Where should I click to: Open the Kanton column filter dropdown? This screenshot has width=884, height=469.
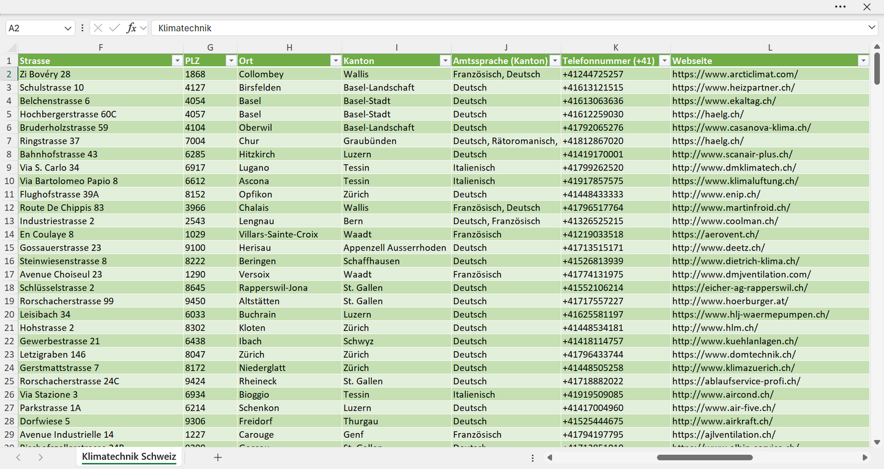[445, 61]
